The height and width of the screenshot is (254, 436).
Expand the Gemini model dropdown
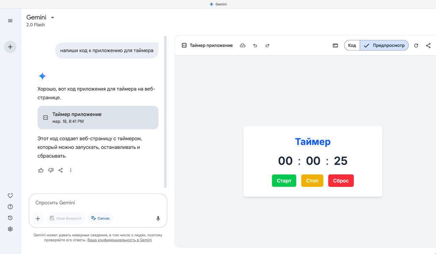52,18
